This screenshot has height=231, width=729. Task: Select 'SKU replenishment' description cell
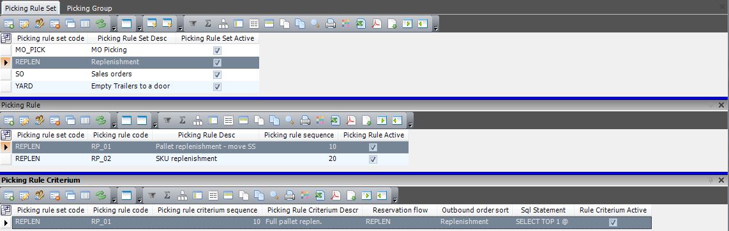click(x=206, y=159)
